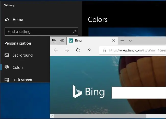Click the Lock screen monitor icon
This screenshot has width=166, height=119.
coord(7,80)
